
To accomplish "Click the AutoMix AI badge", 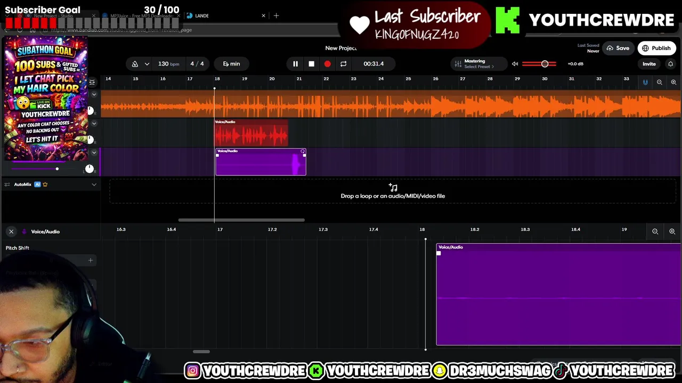I will 37,185.
